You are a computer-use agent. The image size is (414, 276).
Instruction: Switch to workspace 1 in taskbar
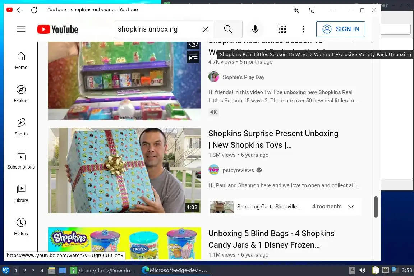click(x=16, y=271)
